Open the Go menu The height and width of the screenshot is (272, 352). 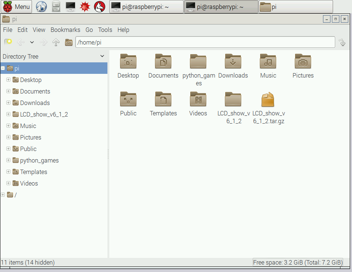pos(89,30)
